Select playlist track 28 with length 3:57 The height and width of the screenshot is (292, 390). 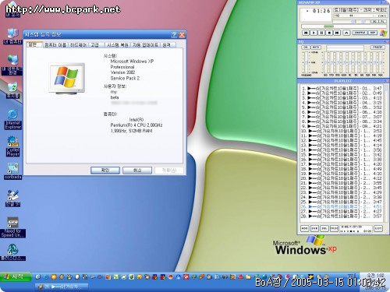(342, 216)
